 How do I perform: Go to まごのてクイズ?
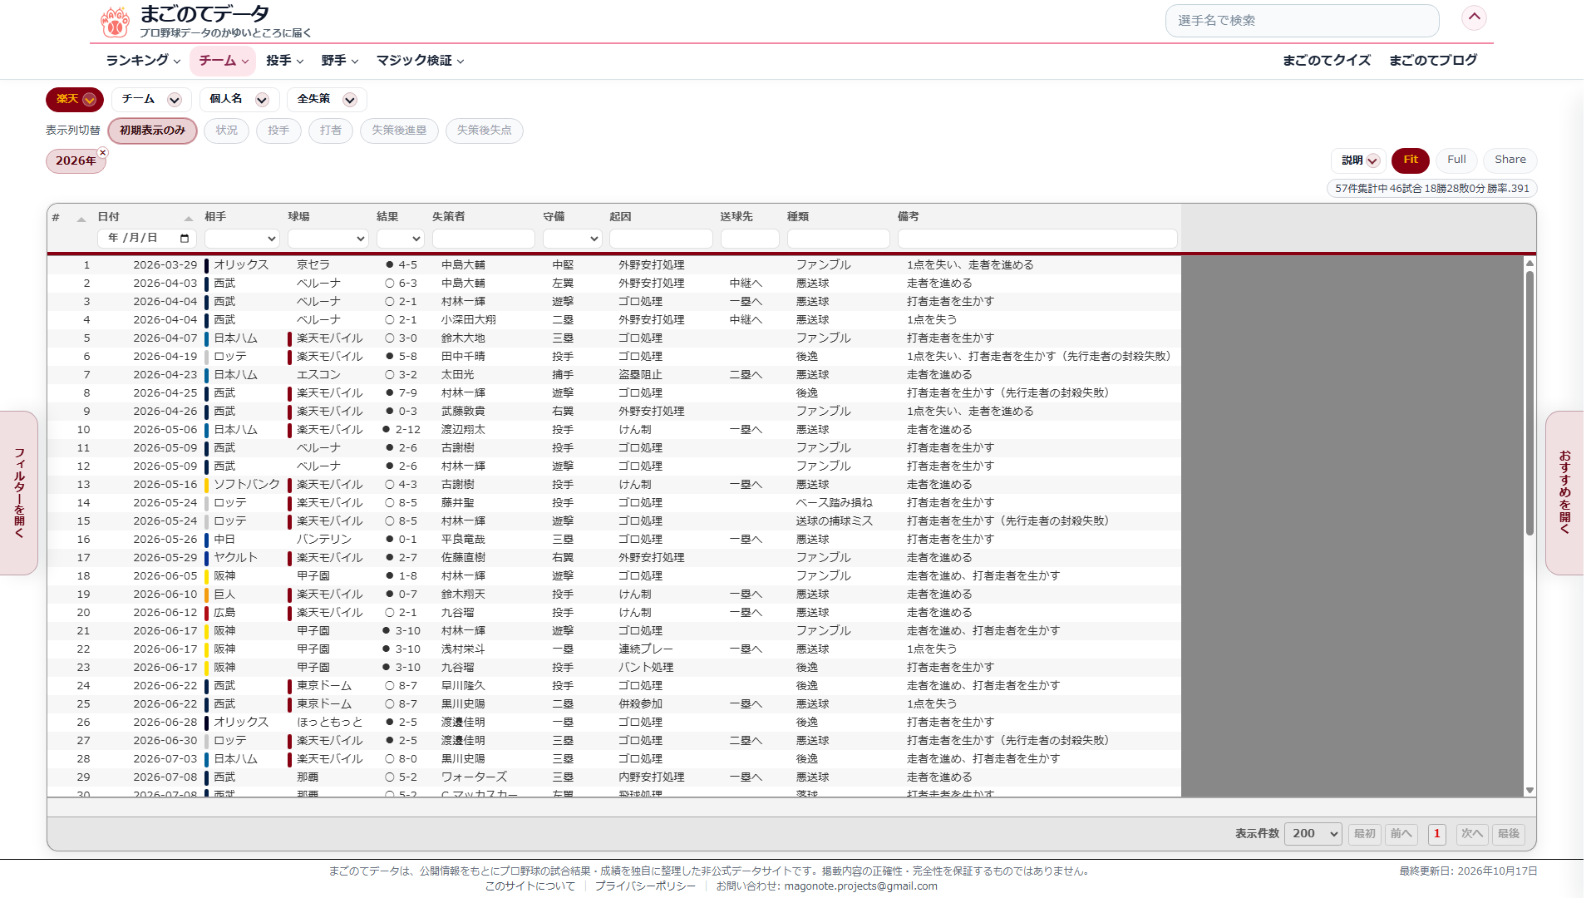[x=1327, y=61]
